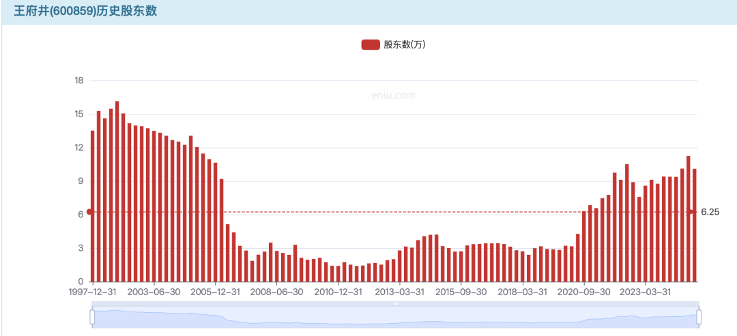This screenshot has width=737, height=336.
Task: Click the 15 y-axis value label
Action: [79, 114]
